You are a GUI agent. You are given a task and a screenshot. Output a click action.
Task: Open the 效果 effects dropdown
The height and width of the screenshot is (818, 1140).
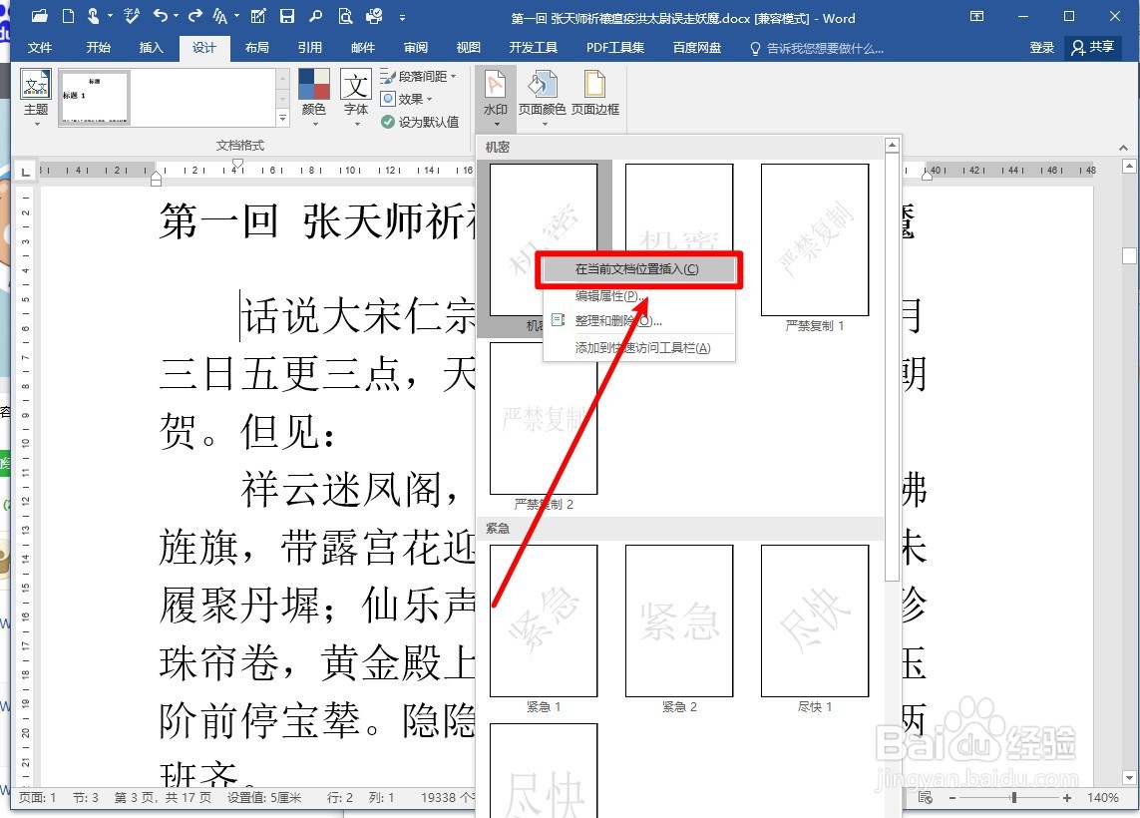tap(407, 99)
